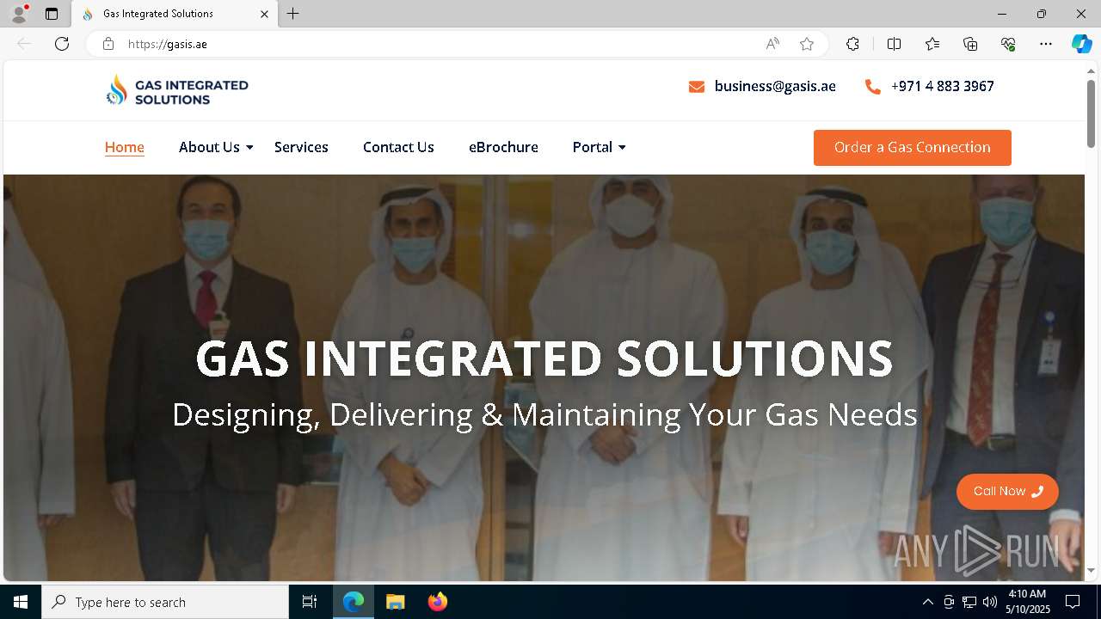Add this page to favorites star
This screenshot has width=1101, height=619.
[807, 44]
